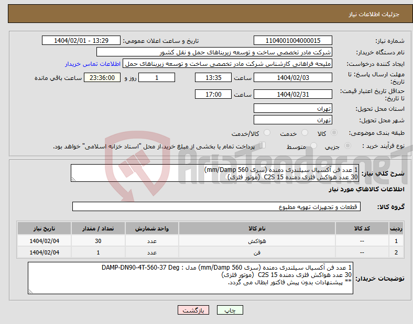
Task: Click the resize handle of description box
Action: pos(73,179)
